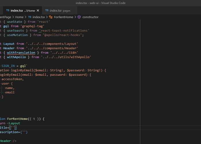Viewport: 201px width, 144px height.
Task: Click the '../../../components/Header' import path
Action: 52,48
